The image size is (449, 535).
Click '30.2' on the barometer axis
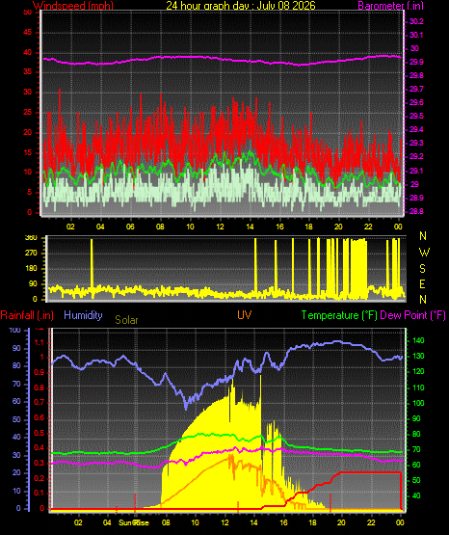click(416, 21)
